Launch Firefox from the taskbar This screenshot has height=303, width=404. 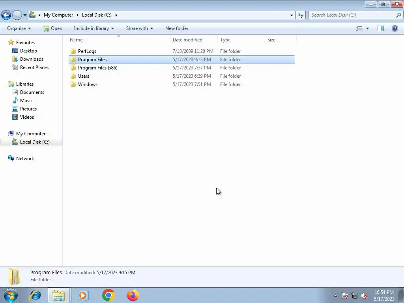(133, 295)
